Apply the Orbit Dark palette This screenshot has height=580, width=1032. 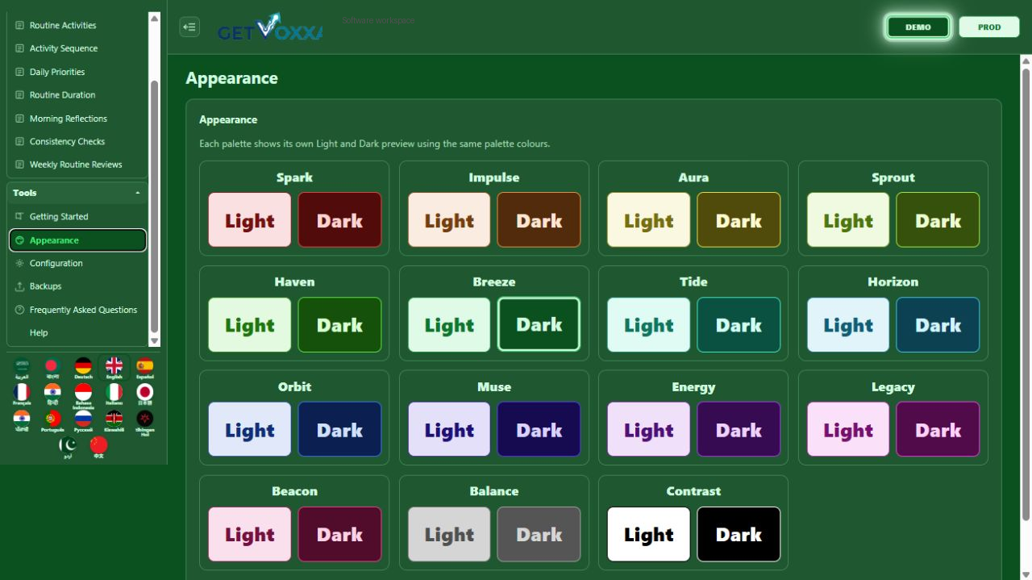339,430
